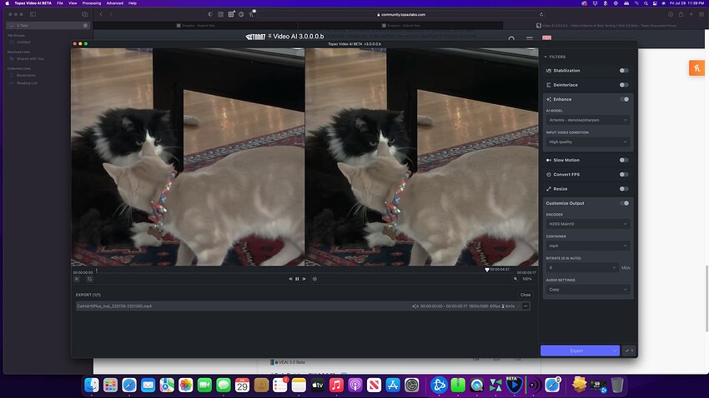The image size is (709, 398).
Task: Open the Container dropdown showing mp4
Action: click(x=587, y=246)
